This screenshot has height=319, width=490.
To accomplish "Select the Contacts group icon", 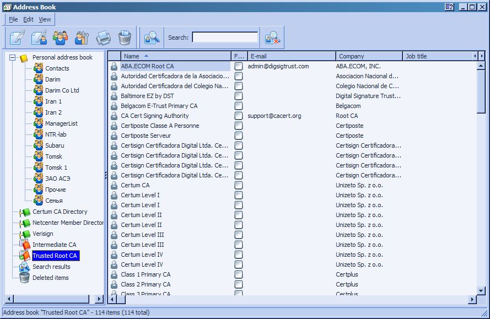I will click(x=39, y=68).
